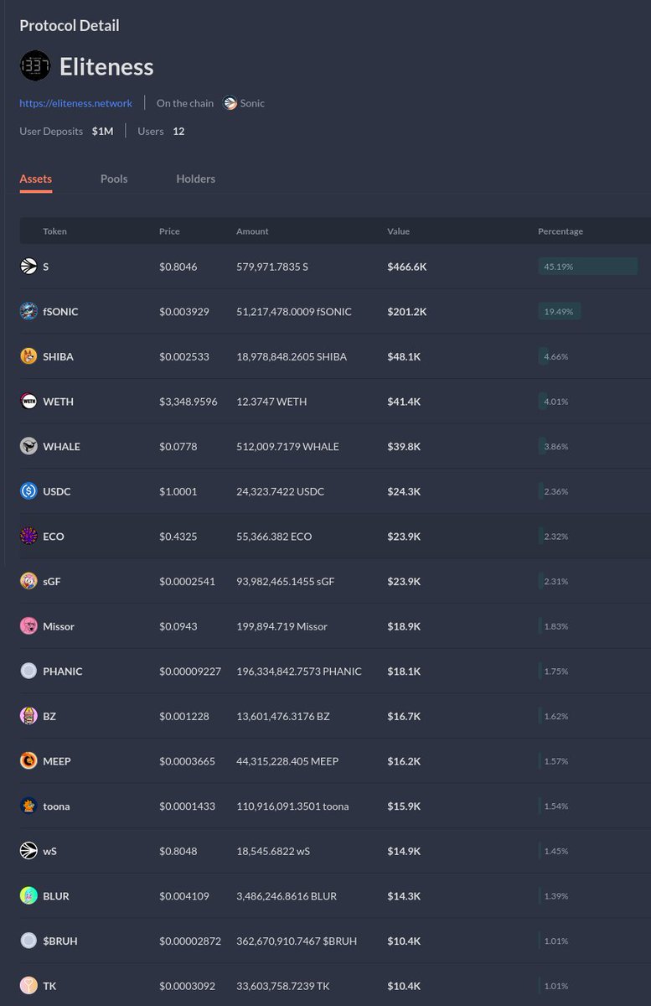Click the Sonic chain name
The image size is (651, 1006).
point(252,103)
